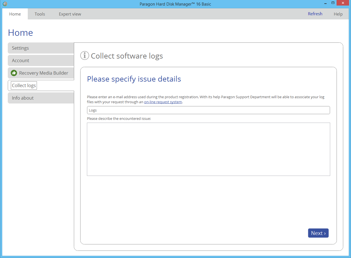Screen dimensions: 351x258
Task: Open the Tools tab
Action: tap(40, 14)
